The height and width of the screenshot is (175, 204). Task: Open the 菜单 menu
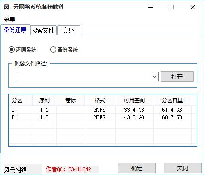click(x=9, y=19)
